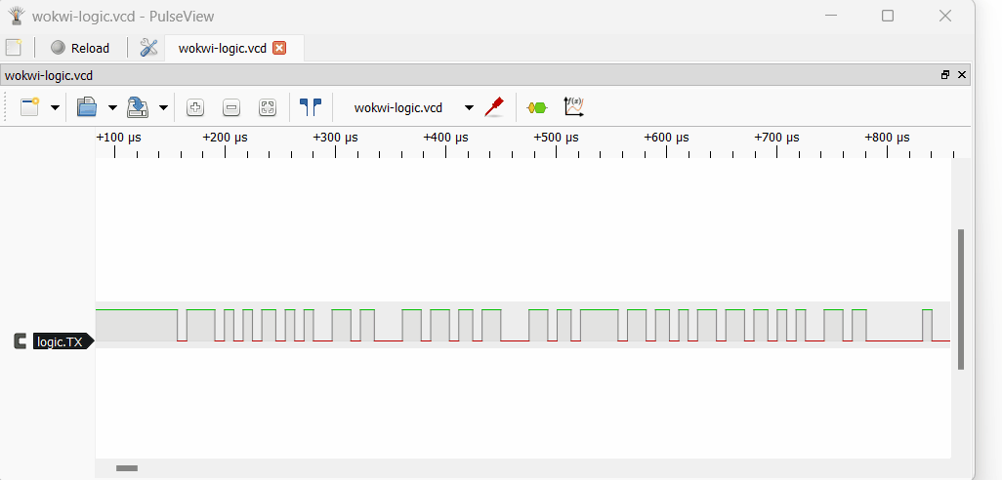Open a file using the folder icon

[x=86, y=107]
